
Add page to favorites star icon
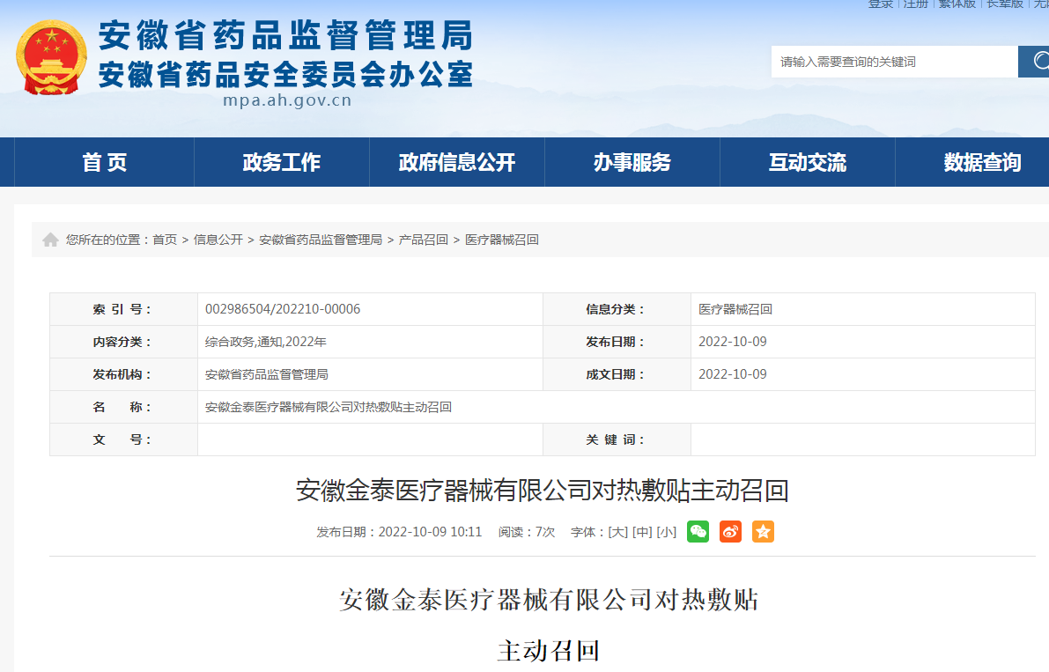(x=763, y=532)
